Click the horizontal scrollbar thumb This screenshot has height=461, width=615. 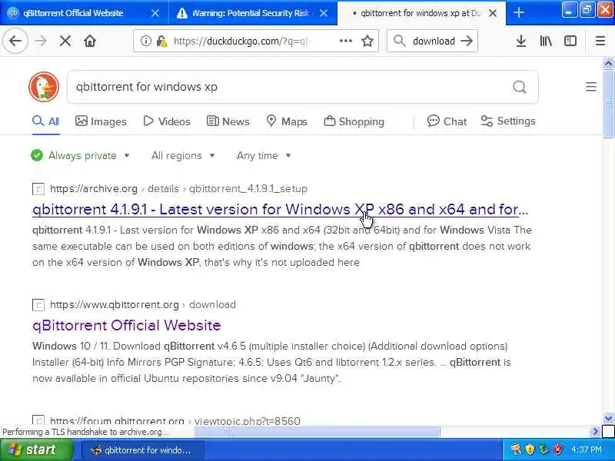tap(317, 432)
